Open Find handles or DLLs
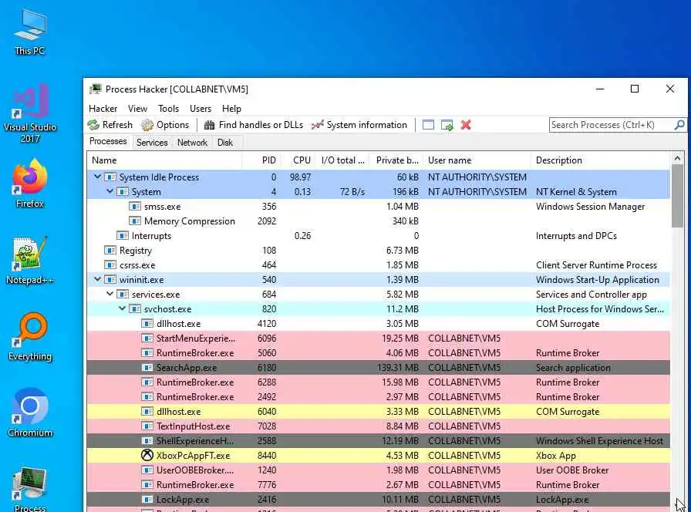This screenshot has width=691, height=512. tap(254, 125)
